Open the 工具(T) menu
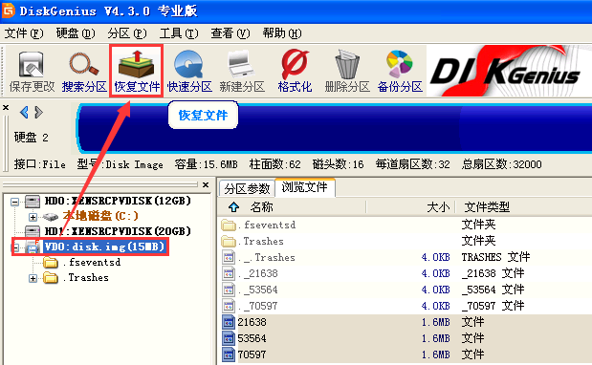The image size is (592, 365). click(x=179, y=33)
